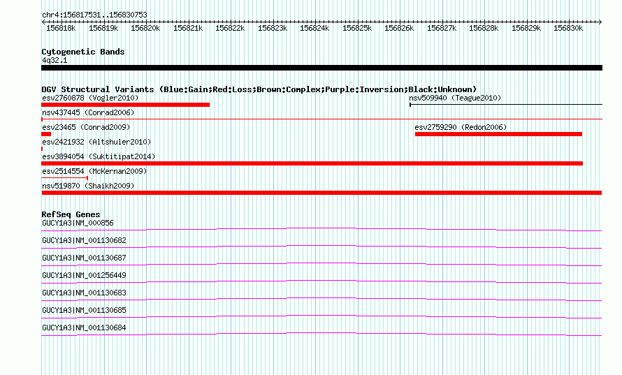The width and height of the screenshot is (622, 375).
Task: Click esv3894054 (Suktitipat2014) variant label
Action: pos(99,156)
